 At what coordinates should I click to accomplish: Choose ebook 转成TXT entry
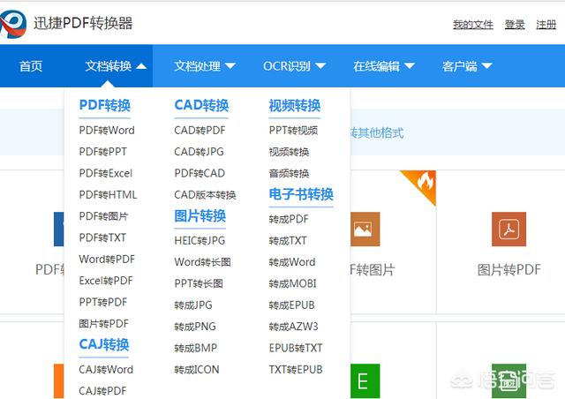(x=288, y=240)
